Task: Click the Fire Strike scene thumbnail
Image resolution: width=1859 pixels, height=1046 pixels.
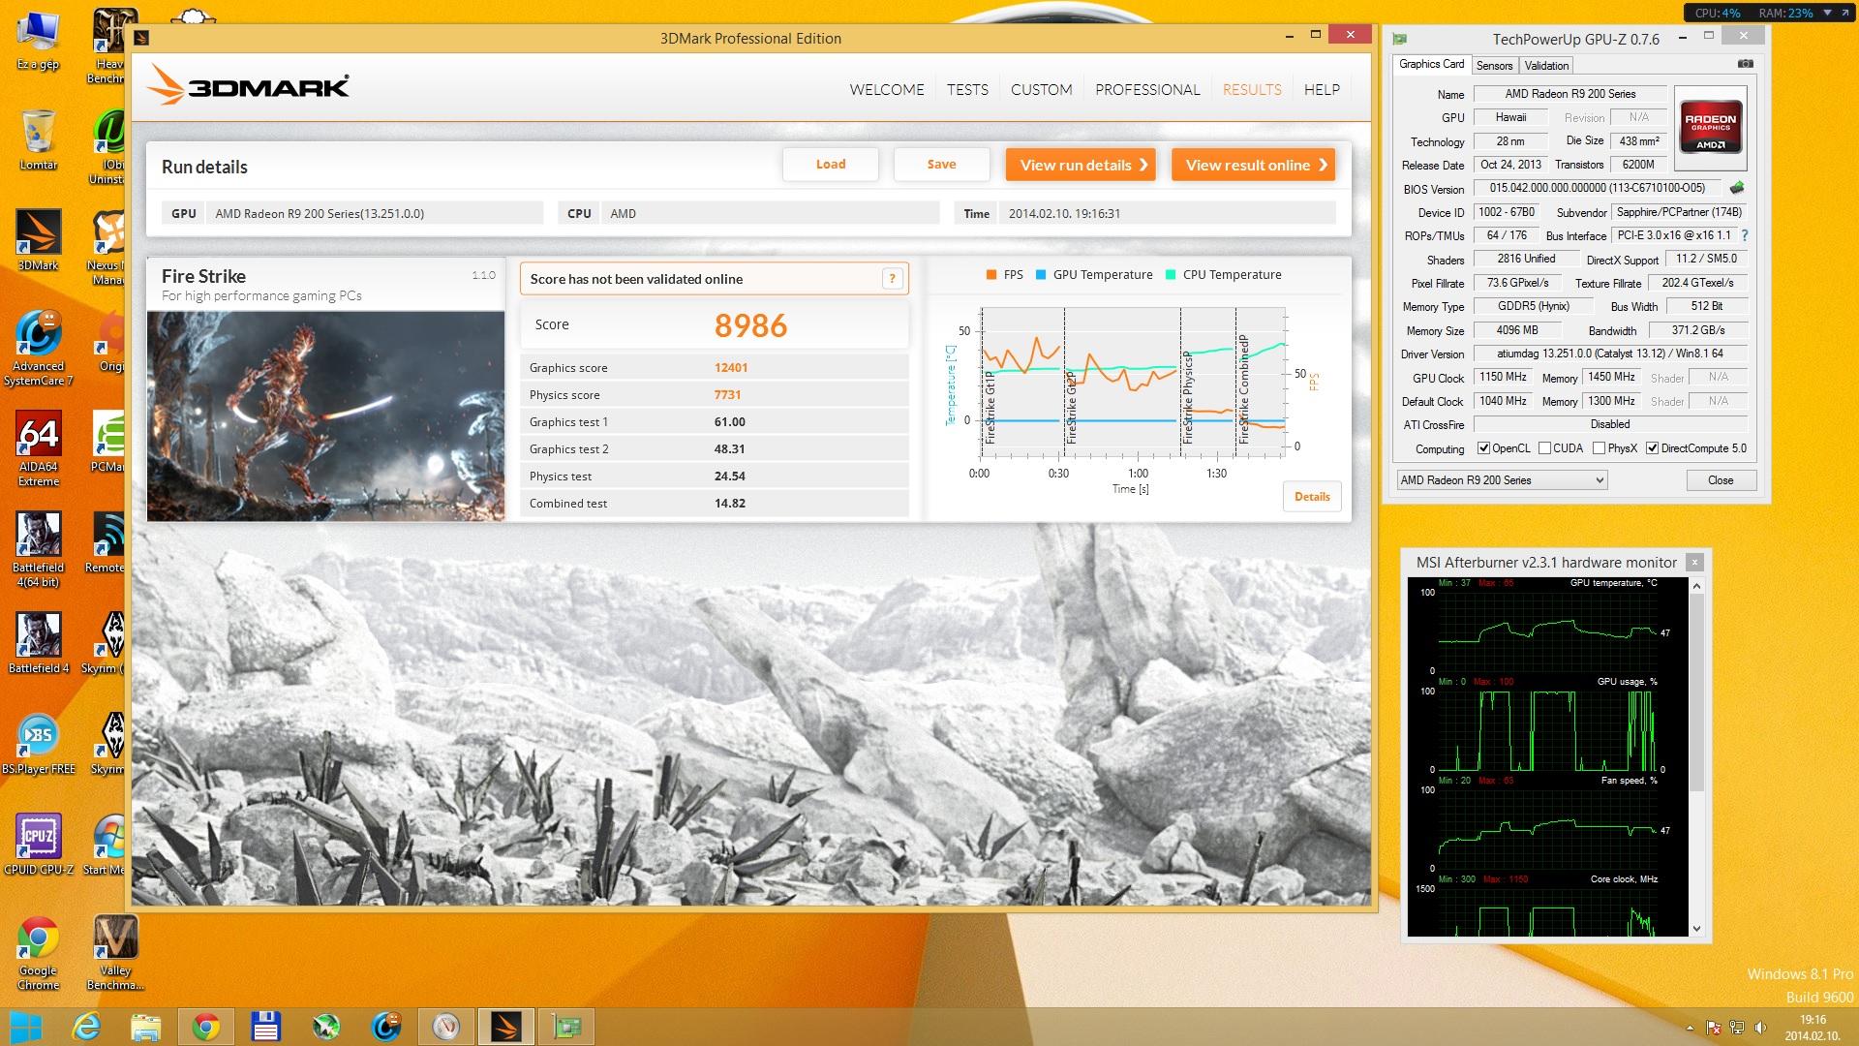Action: [x=325, y=415]
